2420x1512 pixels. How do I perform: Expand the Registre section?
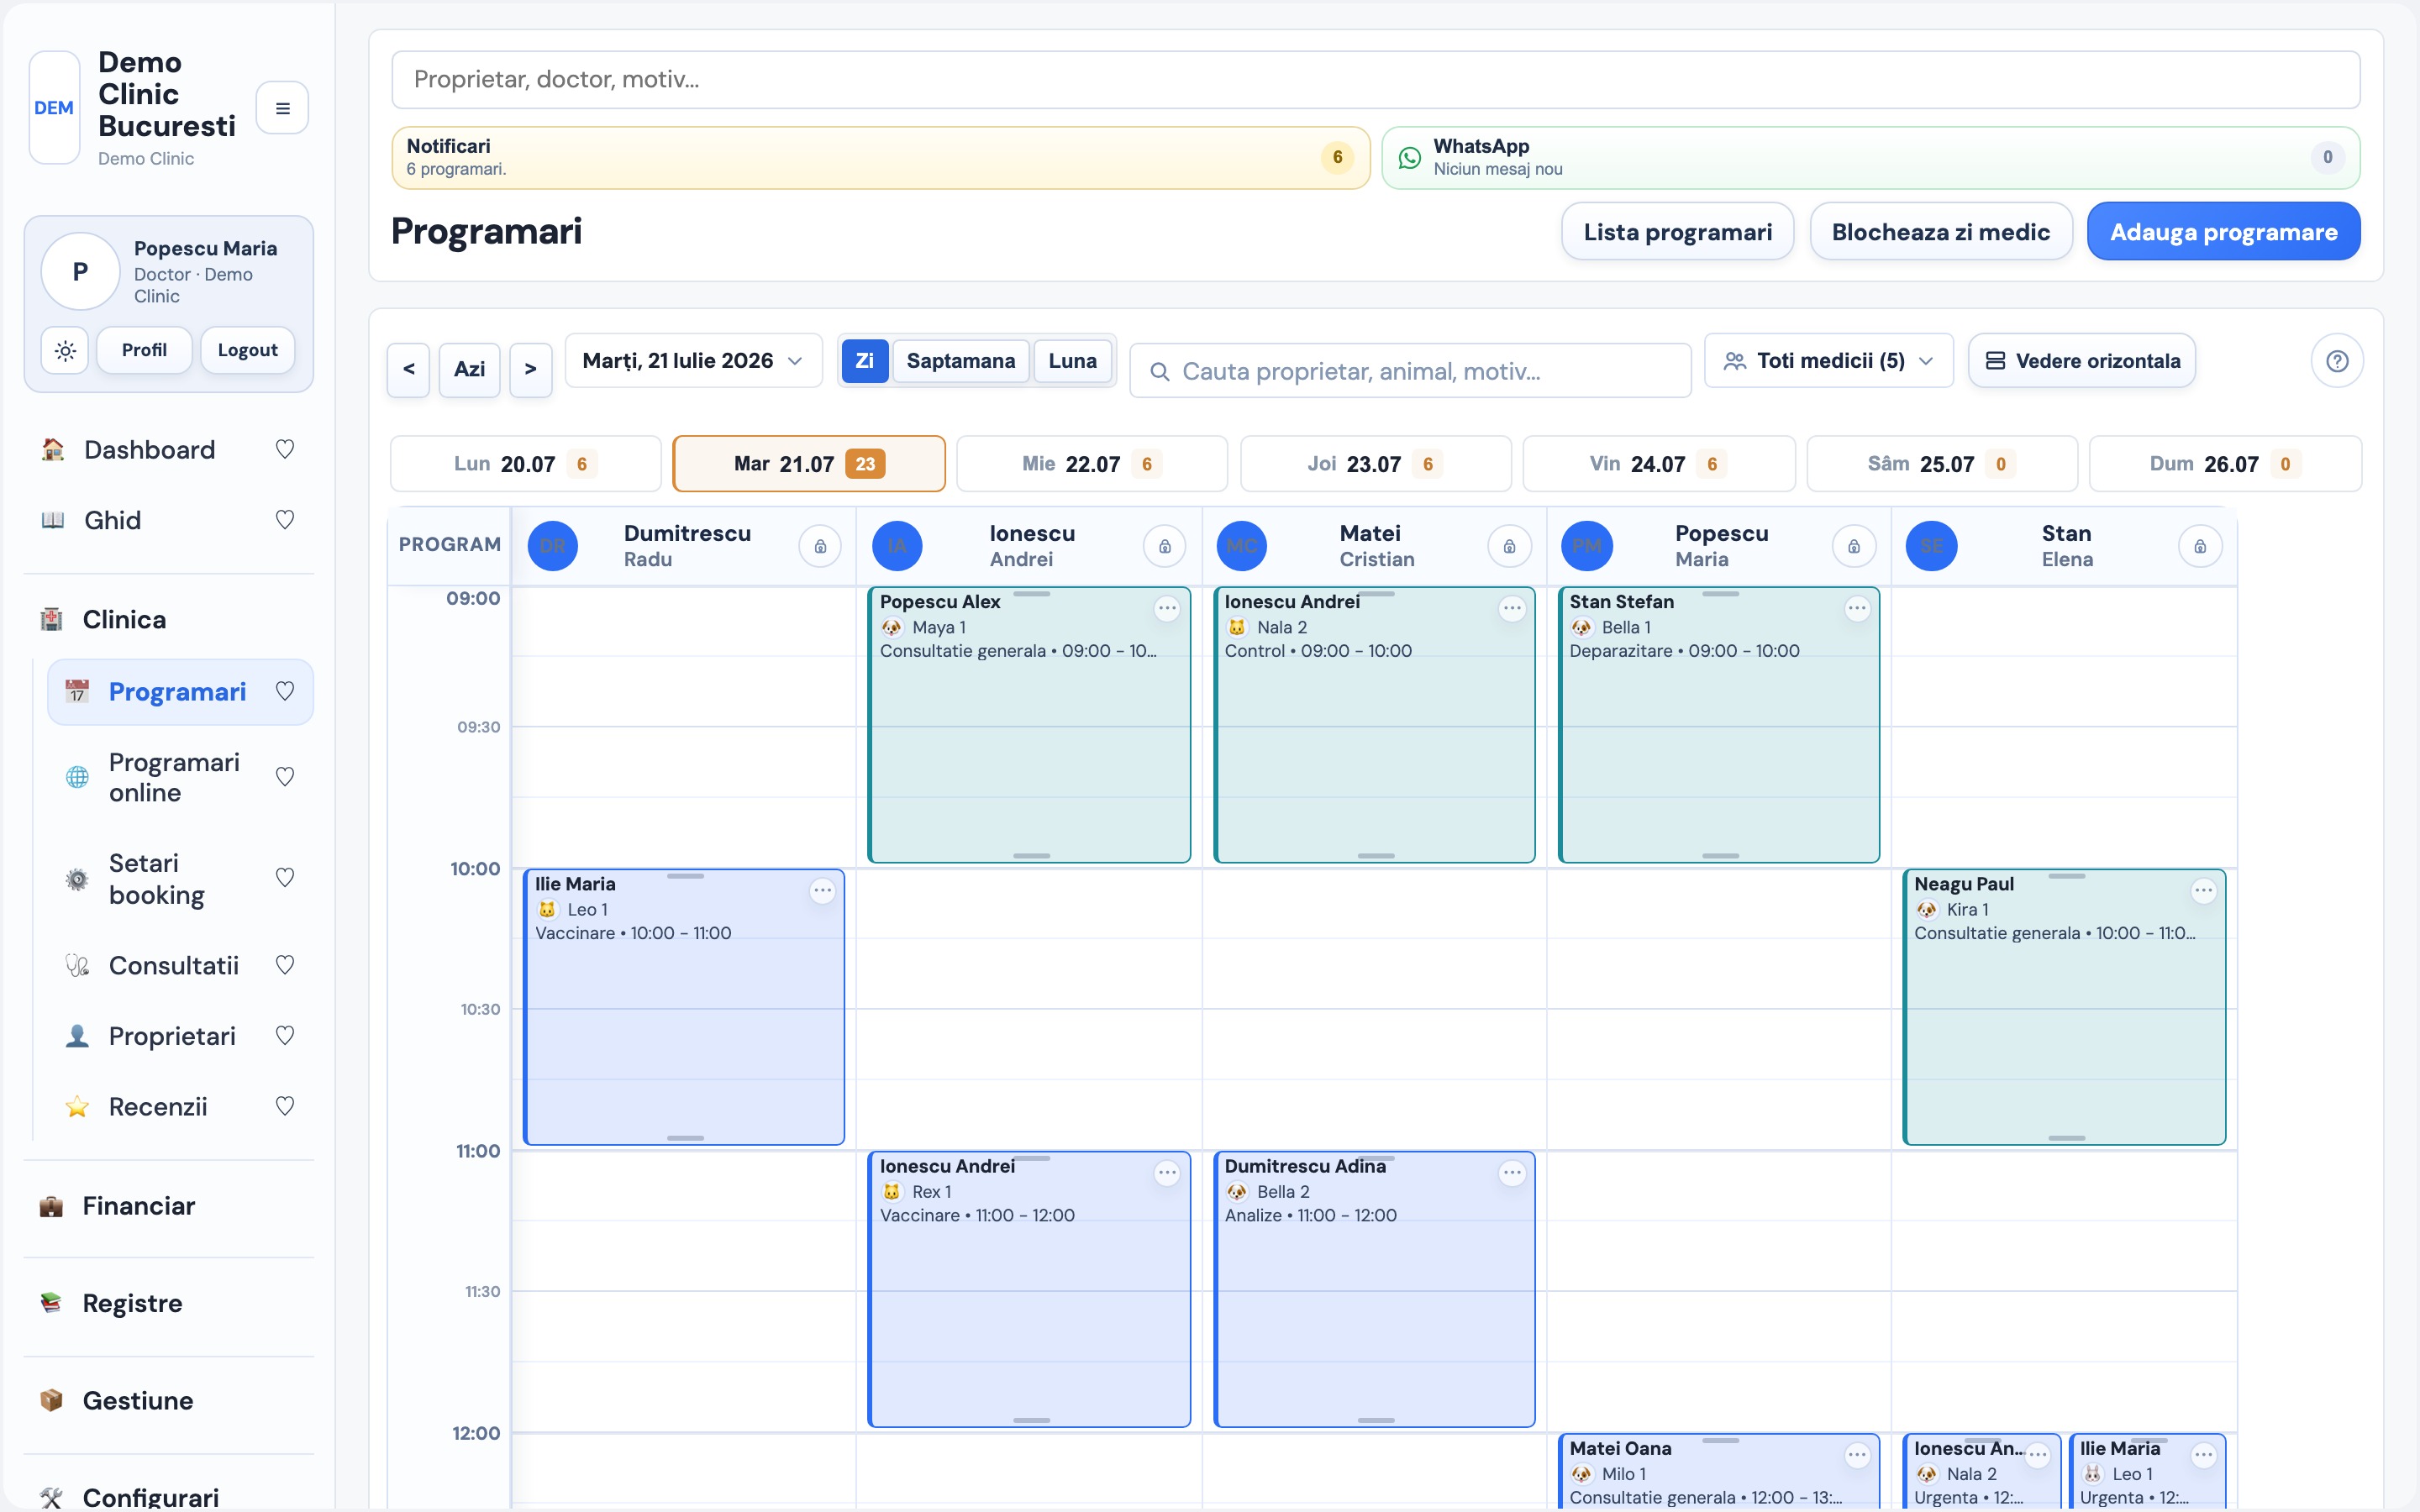click(132, 1303)
